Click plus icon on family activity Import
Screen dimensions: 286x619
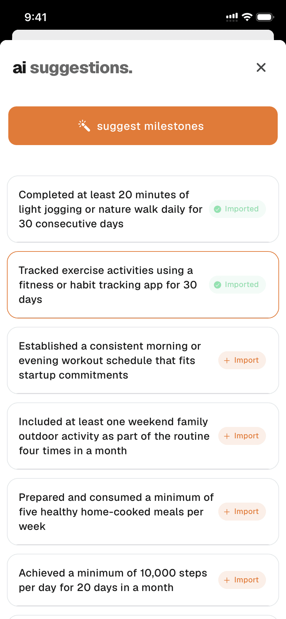point(227,436)
